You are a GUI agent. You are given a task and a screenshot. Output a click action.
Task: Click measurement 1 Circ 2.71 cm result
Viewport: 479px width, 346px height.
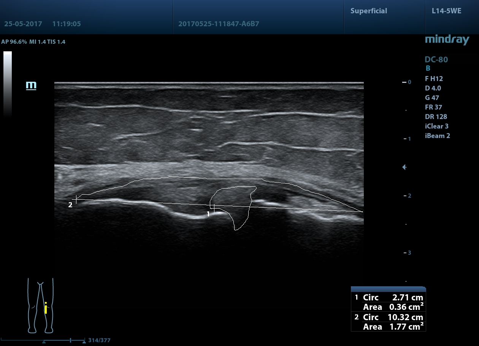click(393, 297)
